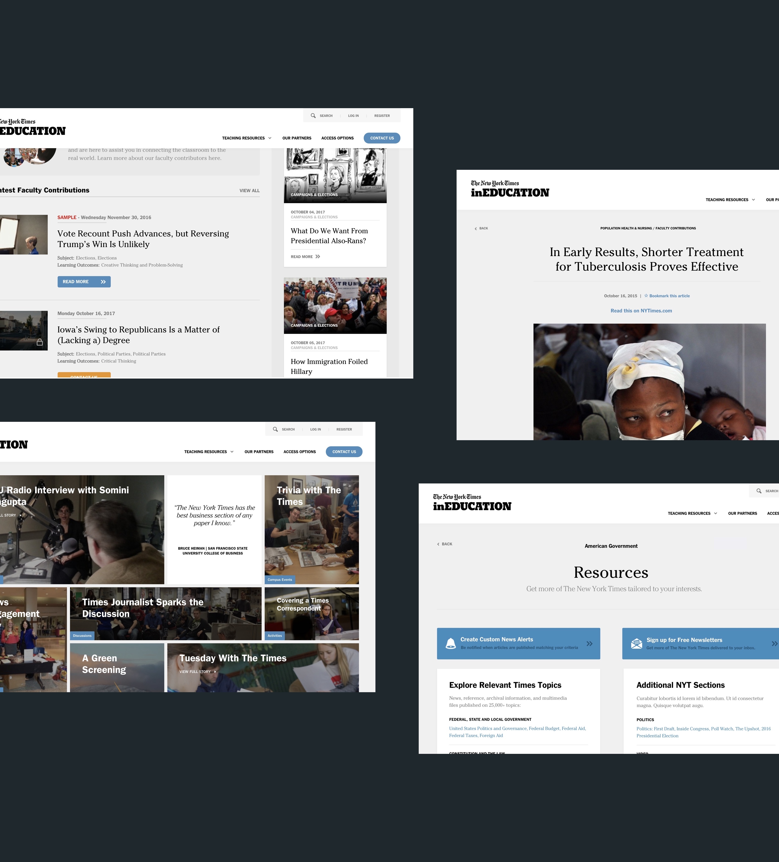The width and height of the screenshot is (779, 862).
Task: Click the star icon beside Bookmark this article
Action: click(x=646, y=296)
